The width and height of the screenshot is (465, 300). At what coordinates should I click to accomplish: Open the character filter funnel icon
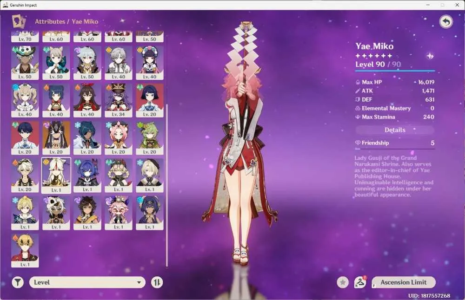click(18, 282)
